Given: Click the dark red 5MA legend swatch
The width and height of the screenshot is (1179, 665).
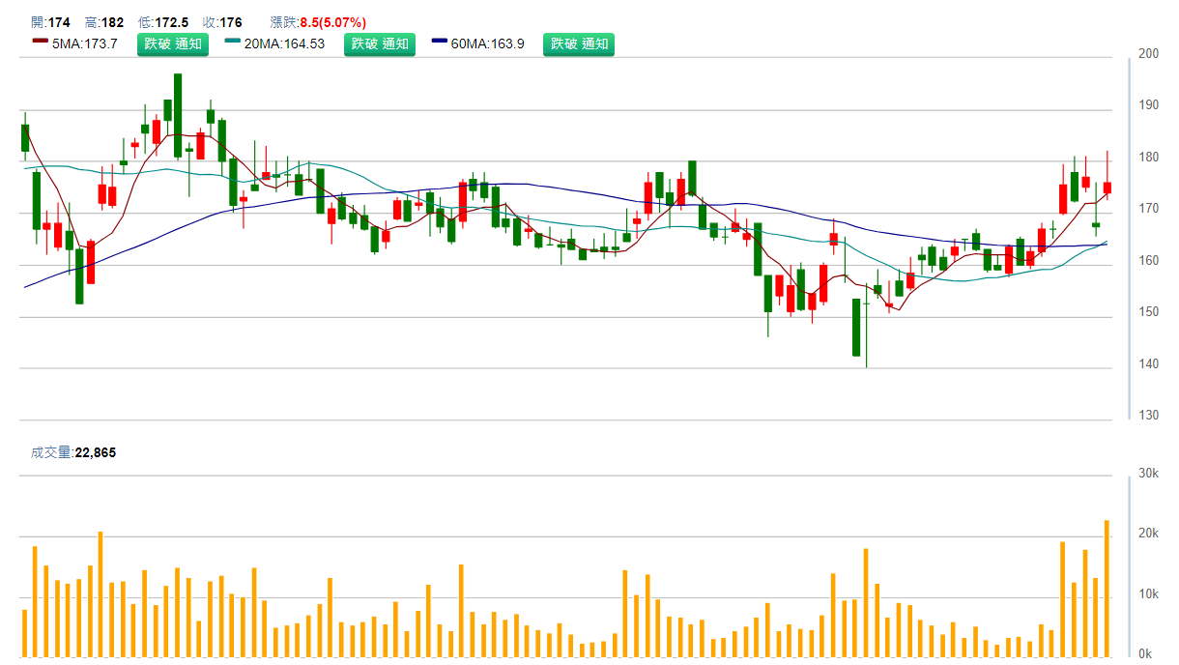Looking at the screenshot, I should click(40, 43).
